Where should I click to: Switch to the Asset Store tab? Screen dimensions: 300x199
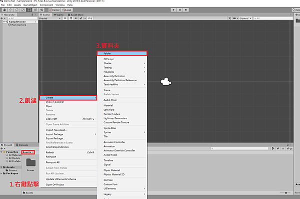(x=75, y=15)
